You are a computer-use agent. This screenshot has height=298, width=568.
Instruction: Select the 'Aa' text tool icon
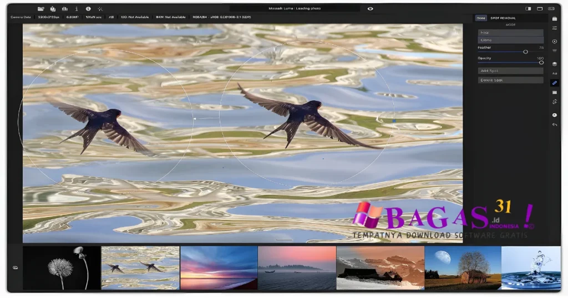(x=555, y=74)
